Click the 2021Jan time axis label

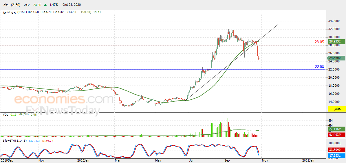point(308,161)
